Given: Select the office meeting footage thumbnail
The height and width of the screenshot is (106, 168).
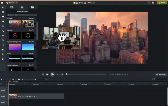Looking at the screenshot, I should pos(28,24).
